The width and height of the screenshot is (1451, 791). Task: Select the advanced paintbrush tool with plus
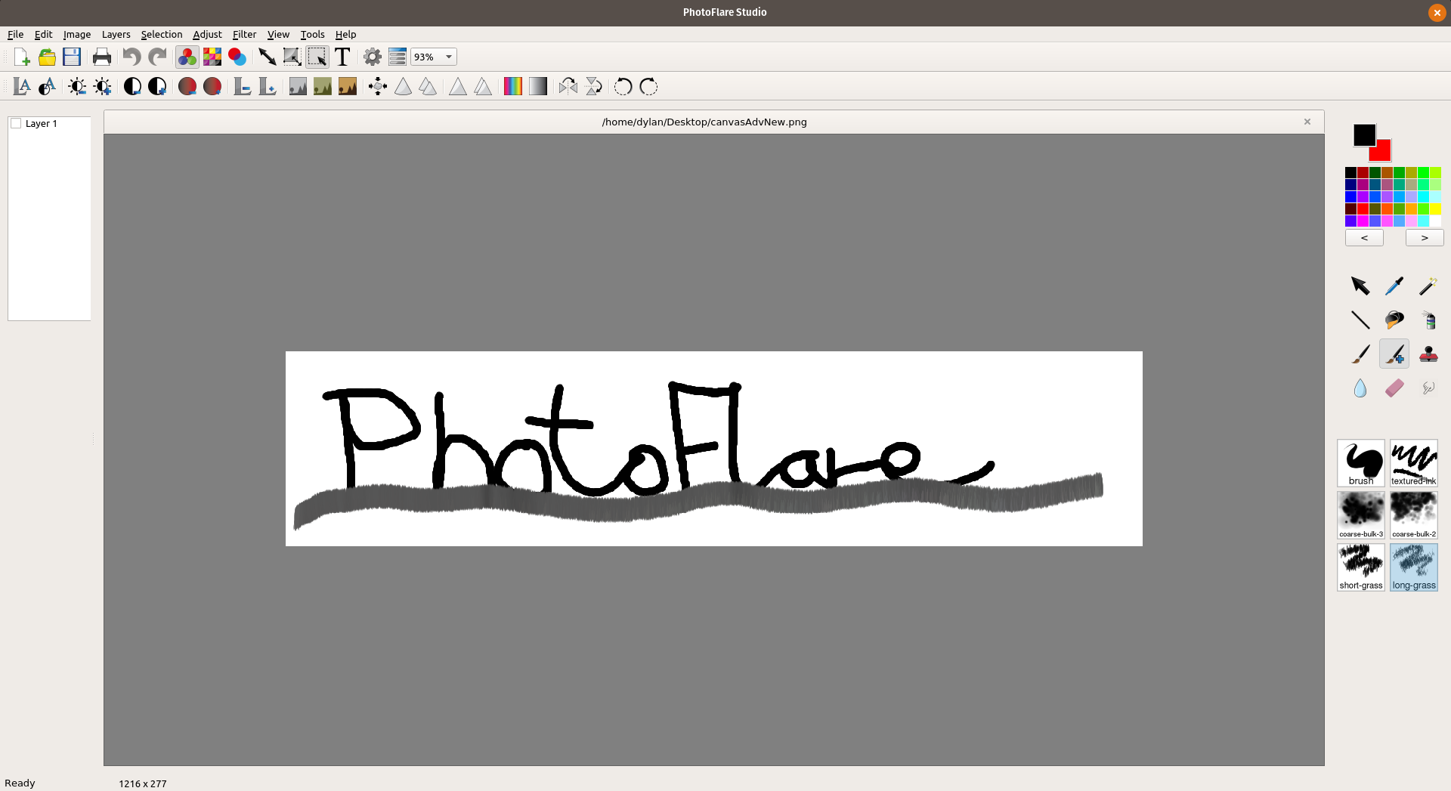[1394, 354]
